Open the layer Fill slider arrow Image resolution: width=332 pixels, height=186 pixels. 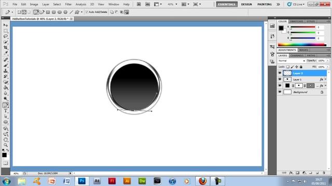pos(327,67)
